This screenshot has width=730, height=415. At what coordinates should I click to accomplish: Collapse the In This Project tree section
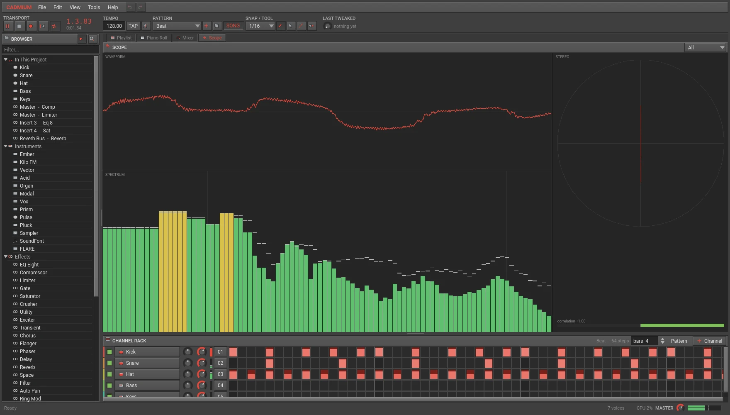(x=6, y=59)
